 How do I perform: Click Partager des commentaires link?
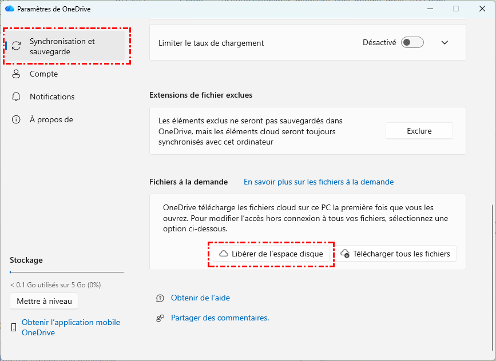[x=220, y=318]
